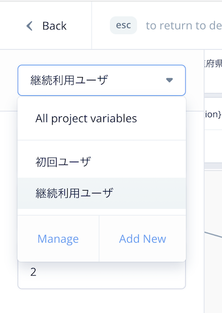Choose the 初回ユーザ option
Viewport: 222px width, 313px height.
tap(102, 162)
